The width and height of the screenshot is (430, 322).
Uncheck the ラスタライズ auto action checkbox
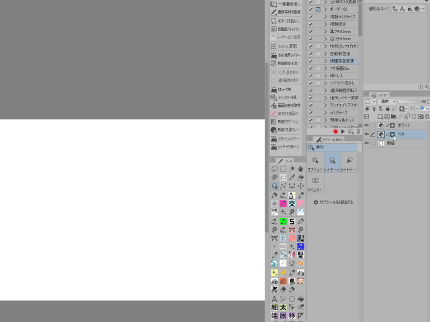310,113
